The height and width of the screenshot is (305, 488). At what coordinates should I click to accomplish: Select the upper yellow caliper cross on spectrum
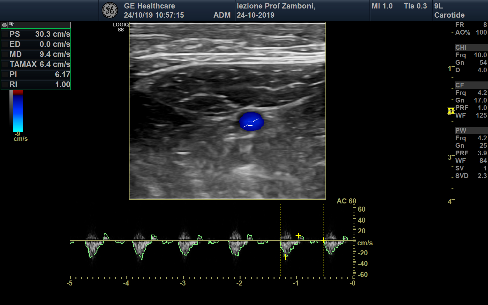(298, 235)
